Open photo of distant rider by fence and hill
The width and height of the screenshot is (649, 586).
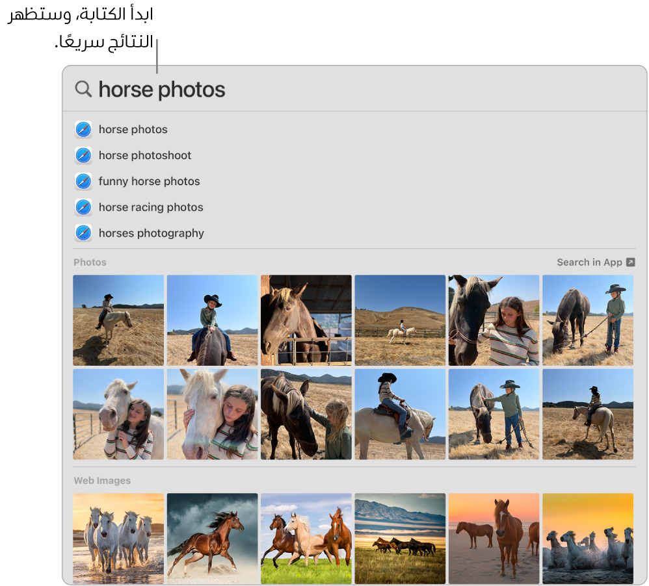tap(400, 320)
